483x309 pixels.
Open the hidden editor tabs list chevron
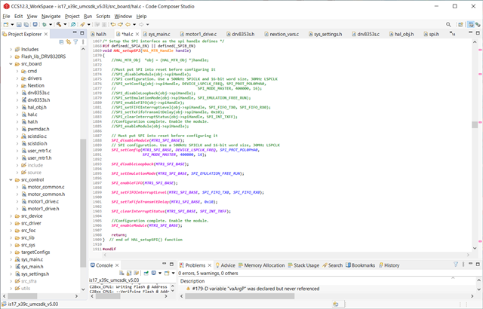(x=452, y=33)
